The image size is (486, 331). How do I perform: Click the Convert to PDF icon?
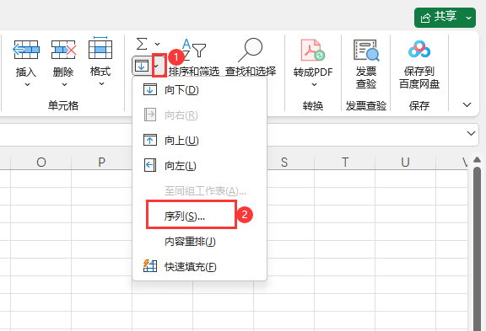pyautogui.click(x=312, y=50)
